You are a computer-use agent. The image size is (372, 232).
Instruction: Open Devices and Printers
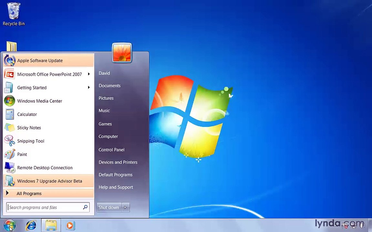[118, 162]
